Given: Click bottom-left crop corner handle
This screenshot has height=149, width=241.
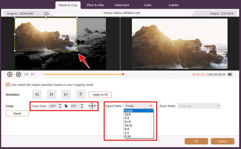Looking at the screenshot, I should (15, 51).
